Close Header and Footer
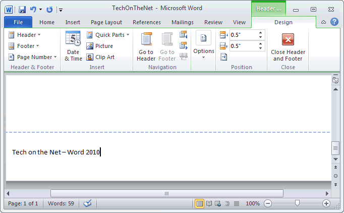344x213 pixels. [x=288, y=46]
